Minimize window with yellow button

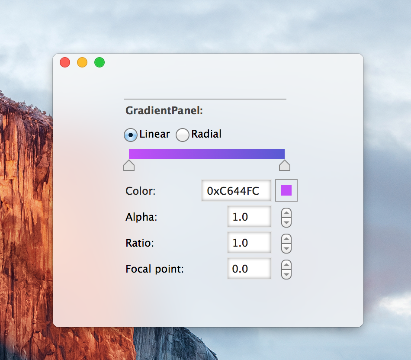(82, 62)
